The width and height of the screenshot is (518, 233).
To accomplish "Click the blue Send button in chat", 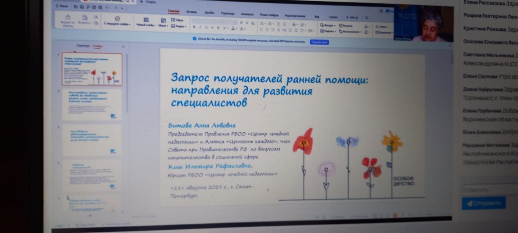I will (484, 203).
